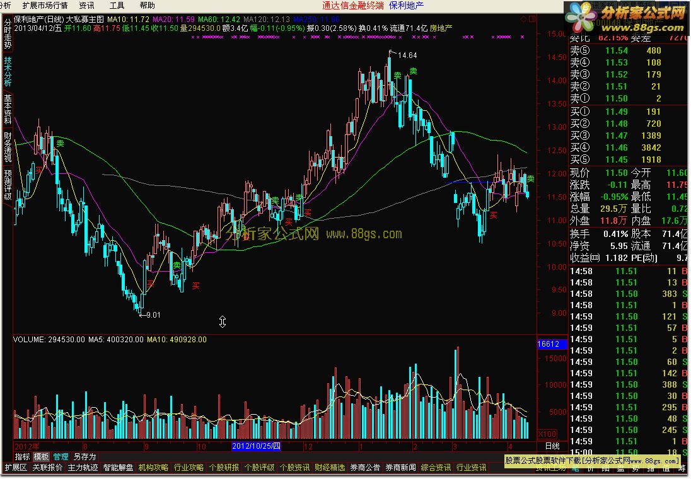This screenshot has width=691, height=479.
Task: Click the 14:58 tick row with volume 383
Action: coord(629,294)
